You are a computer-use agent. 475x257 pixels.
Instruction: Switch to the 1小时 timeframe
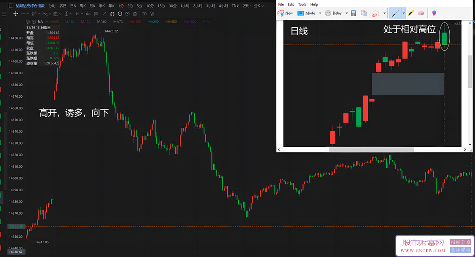[x=185, y=6]
